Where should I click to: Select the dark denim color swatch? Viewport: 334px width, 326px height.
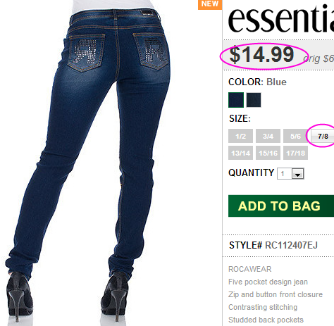click(x=254, y=100)
